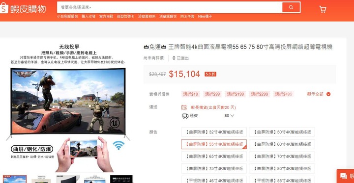Viewport: 354px width, 183px height.
Task: Open the shopping cart
Action: pos(323,9)
